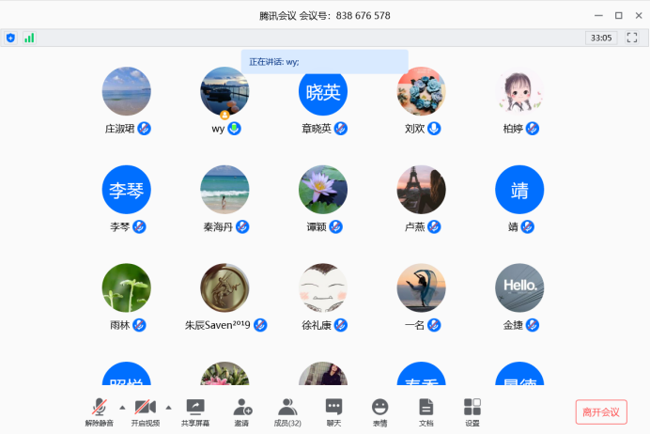Viewport: 650px width, 434px height.
Task: Open the 成员(32) members list
Action: pyautogui.click(x=287, y=408)
